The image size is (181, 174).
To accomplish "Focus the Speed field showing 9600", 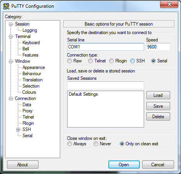I will pyautogui.click(x=158, y=47).
